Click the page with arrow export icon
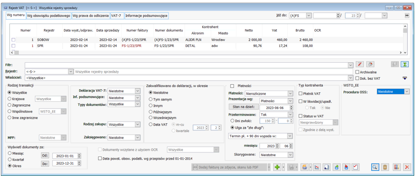 click(x=326, y=167)
